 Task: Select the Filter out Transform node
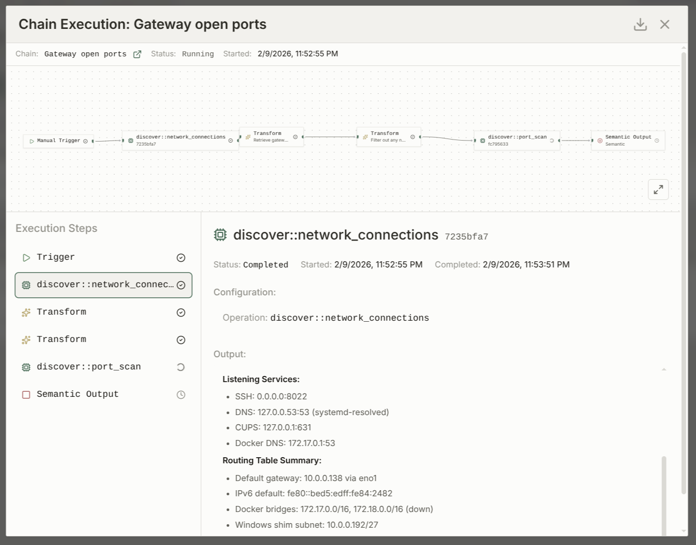point(388,137)
